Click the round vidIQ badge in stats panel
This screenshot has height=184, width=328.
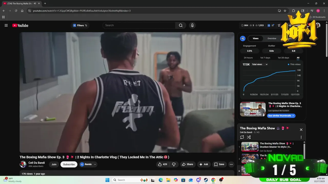click(243, 38)
